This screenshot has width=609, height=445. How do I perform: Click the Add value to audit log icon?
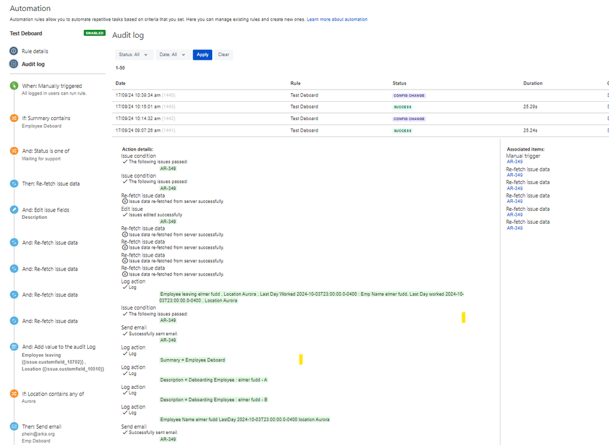[14, 347]
